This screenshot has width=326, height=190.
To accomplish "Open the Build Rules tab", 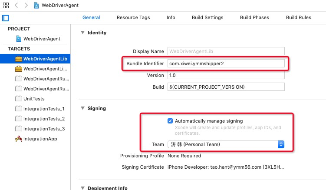I will (x=299, y=17).
